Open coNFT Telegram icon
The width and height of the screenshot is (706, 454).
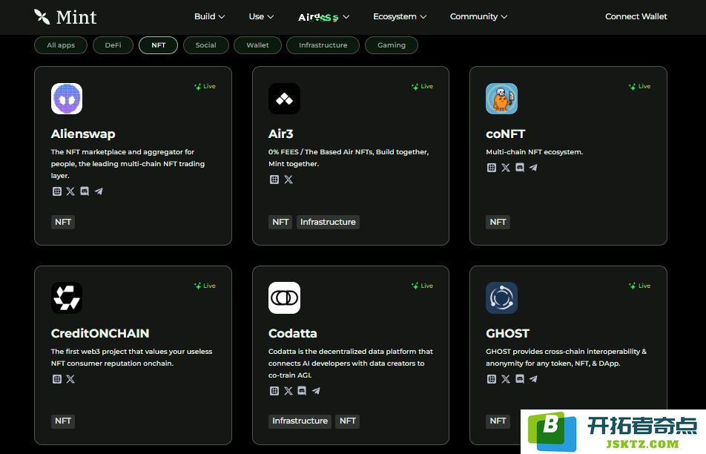click(x=533, y=168)
